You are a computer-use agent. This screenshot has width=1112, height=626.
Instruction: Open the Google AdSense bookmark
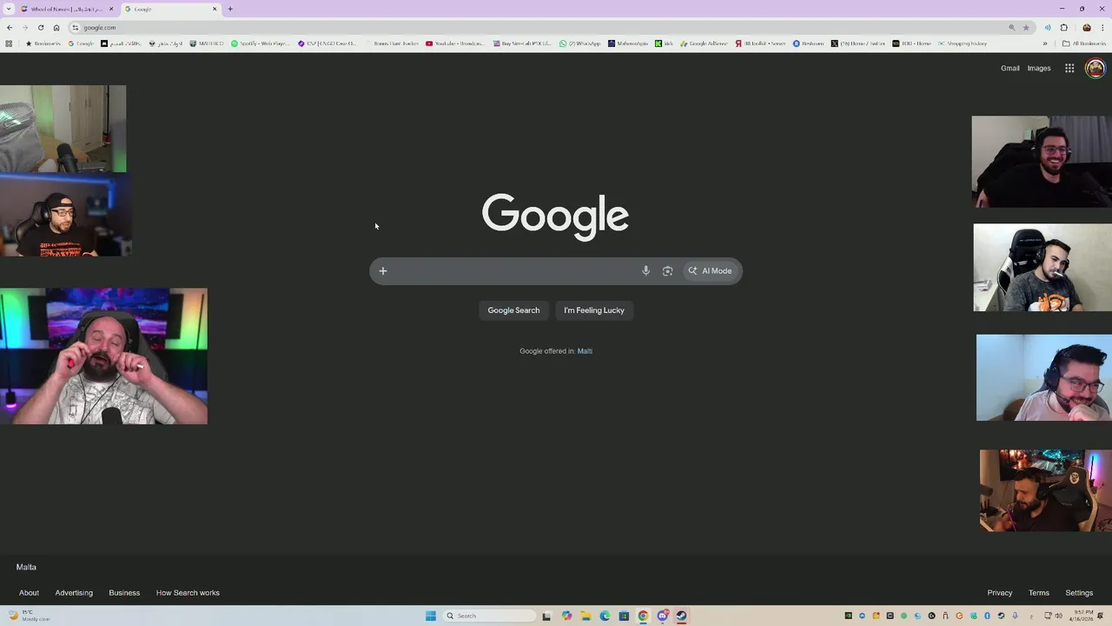(704, 43)
